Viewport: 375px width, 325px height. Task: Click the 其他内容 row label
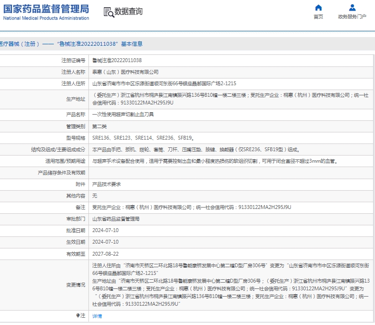point(75,195)
